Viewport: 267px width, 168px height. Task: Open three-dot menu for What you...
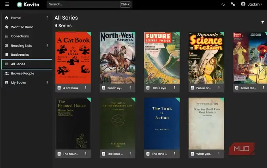[219, 154]
